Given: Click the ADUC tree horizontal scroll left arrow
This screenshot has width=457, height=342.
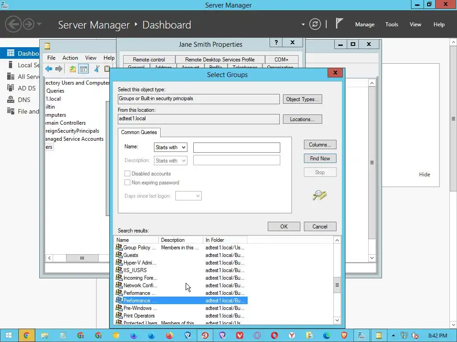Looking at the screenshot, I should [x=49, y=258].
